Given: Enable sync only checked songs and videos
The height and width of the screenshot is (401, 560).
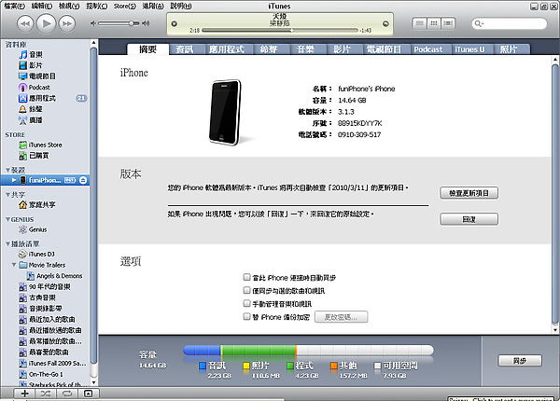Looking at the screenshot, I should pyautogui.click(x=246, y=290).
